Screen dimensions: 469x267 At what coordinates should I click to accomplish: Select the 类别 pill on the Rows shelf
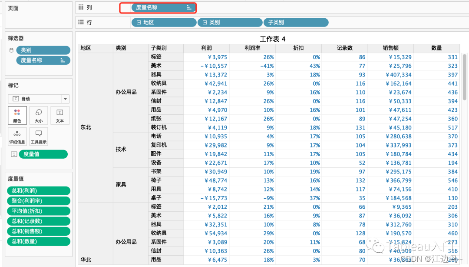(x=229, y=22)
